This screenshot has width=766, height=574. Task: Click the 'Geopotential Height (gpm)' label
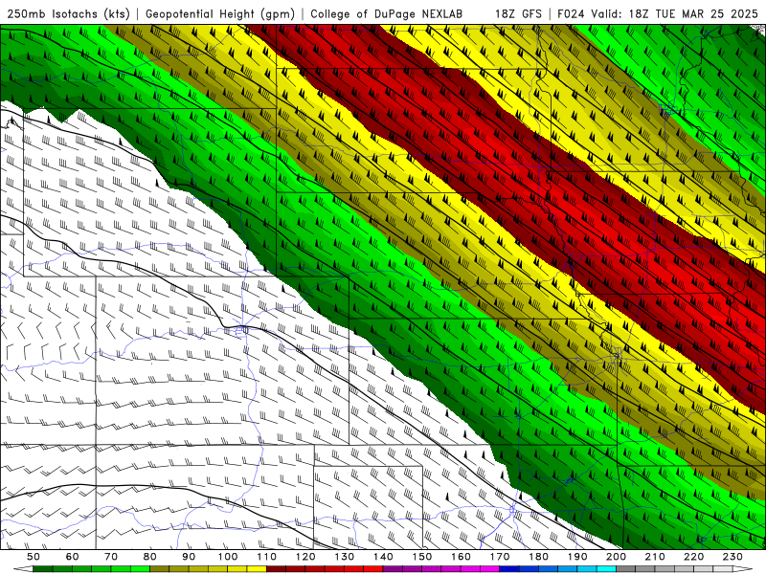pyautogui.click(x=220, y=13)
